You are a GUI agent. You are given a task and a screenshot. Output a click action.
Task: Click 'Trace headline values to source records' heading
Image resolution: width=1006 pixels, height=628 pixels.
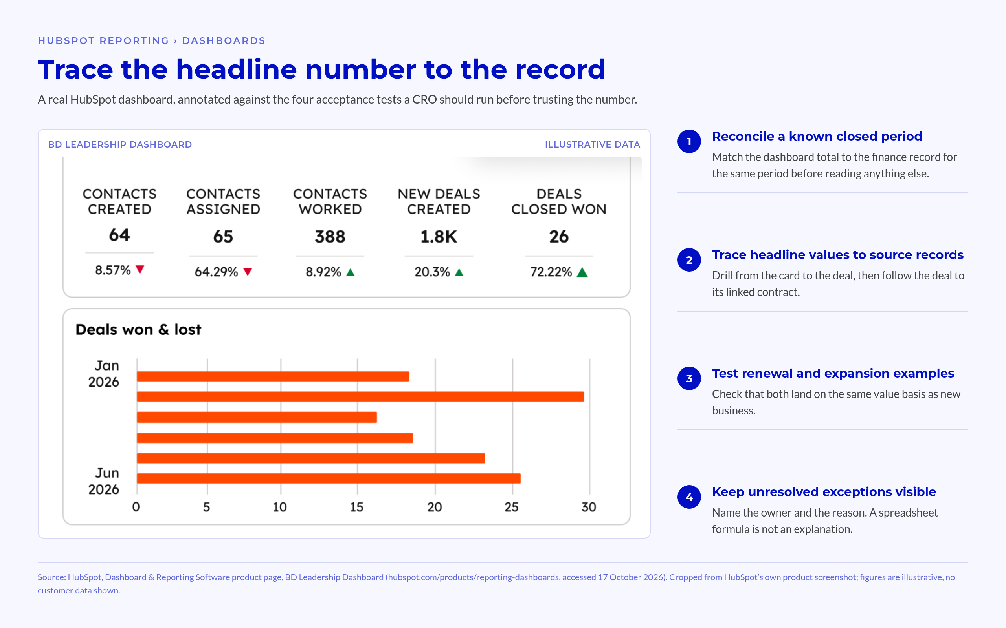(838, 255)
